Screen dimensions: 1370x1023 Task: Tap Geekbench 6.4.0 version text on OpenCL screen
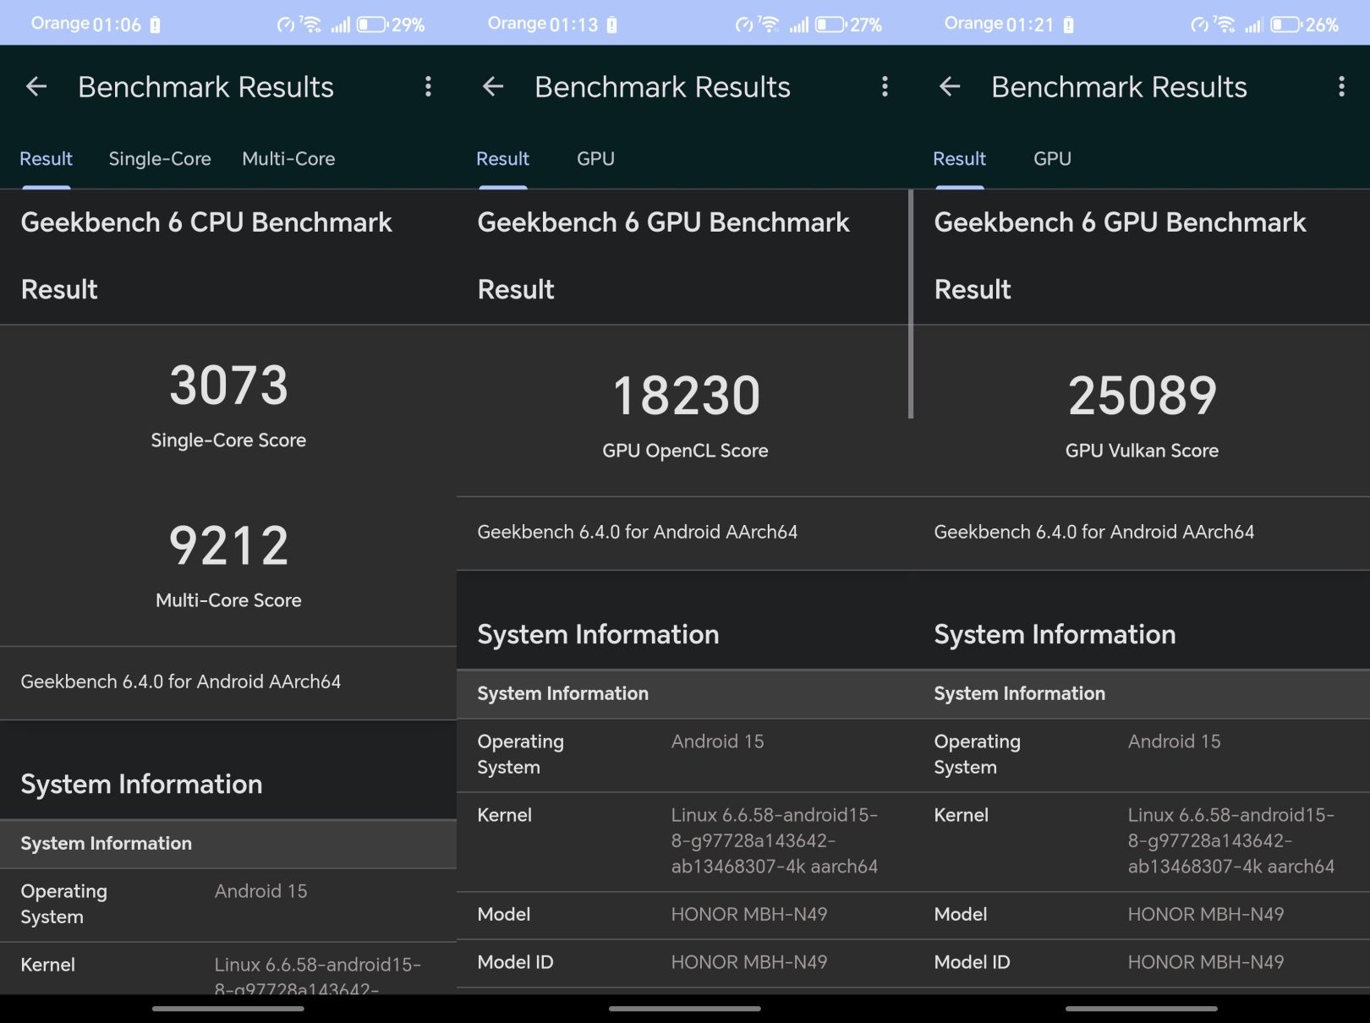point(638,532)
